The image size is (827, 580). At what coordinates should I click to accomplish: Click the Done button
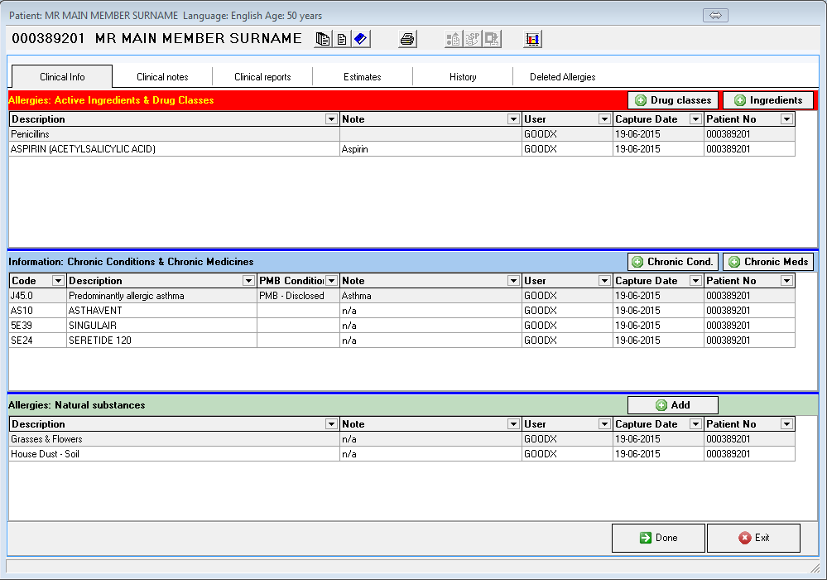tap(658, 538)
